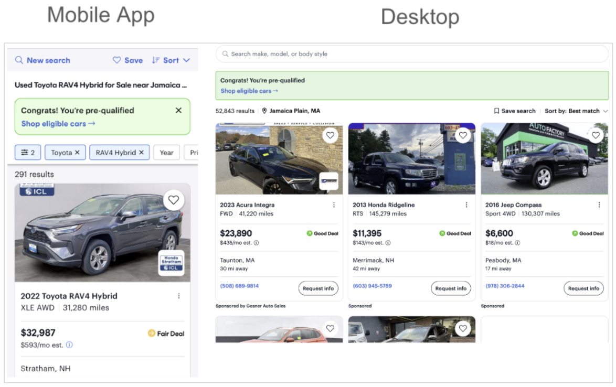Open options menu for Jeep Compass
Image resolution: width=616 pixels, height=387 pixels.
tap(599, 205)
